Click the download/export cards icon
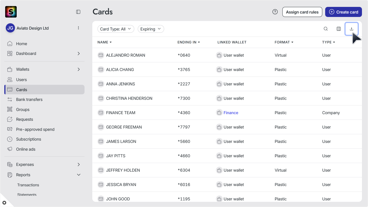 tap(351, 29)
